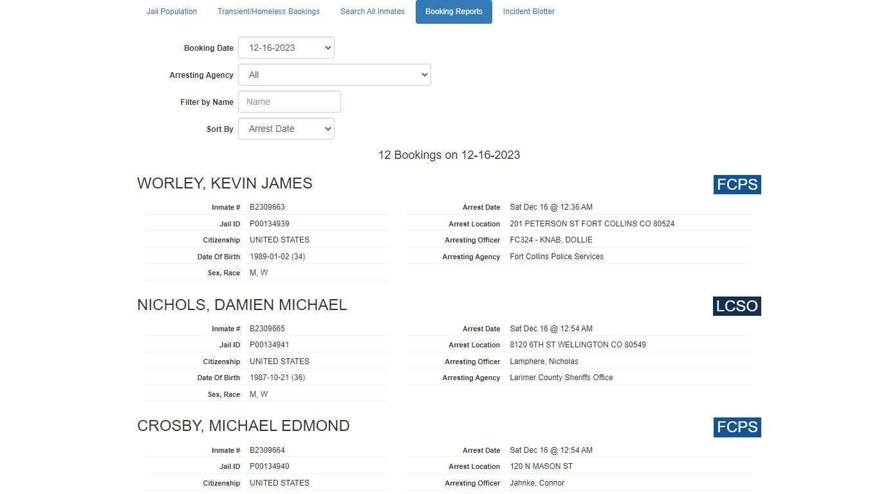
Task: Click the FCPS badge beside Worley
Action: click(737, 185)
